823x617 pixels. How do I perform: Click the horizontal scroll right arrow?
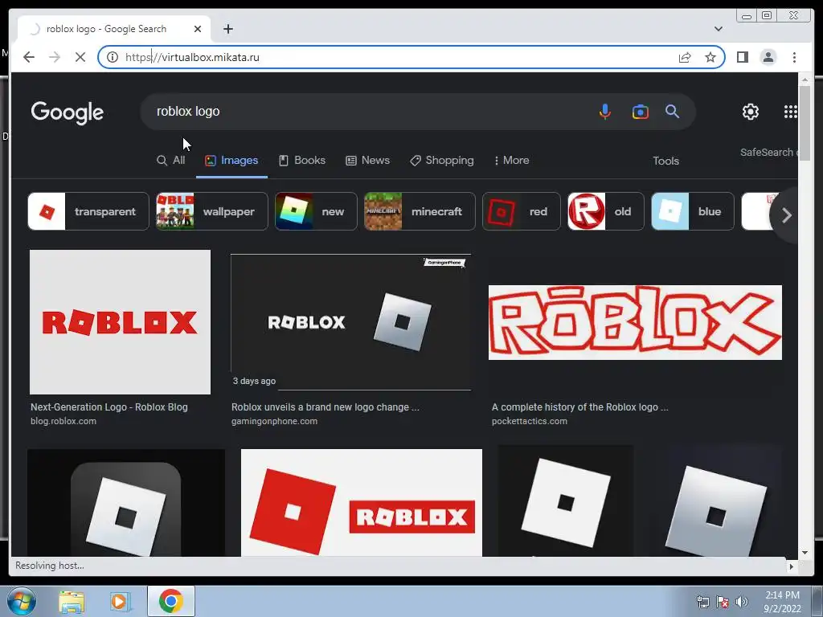792,566
